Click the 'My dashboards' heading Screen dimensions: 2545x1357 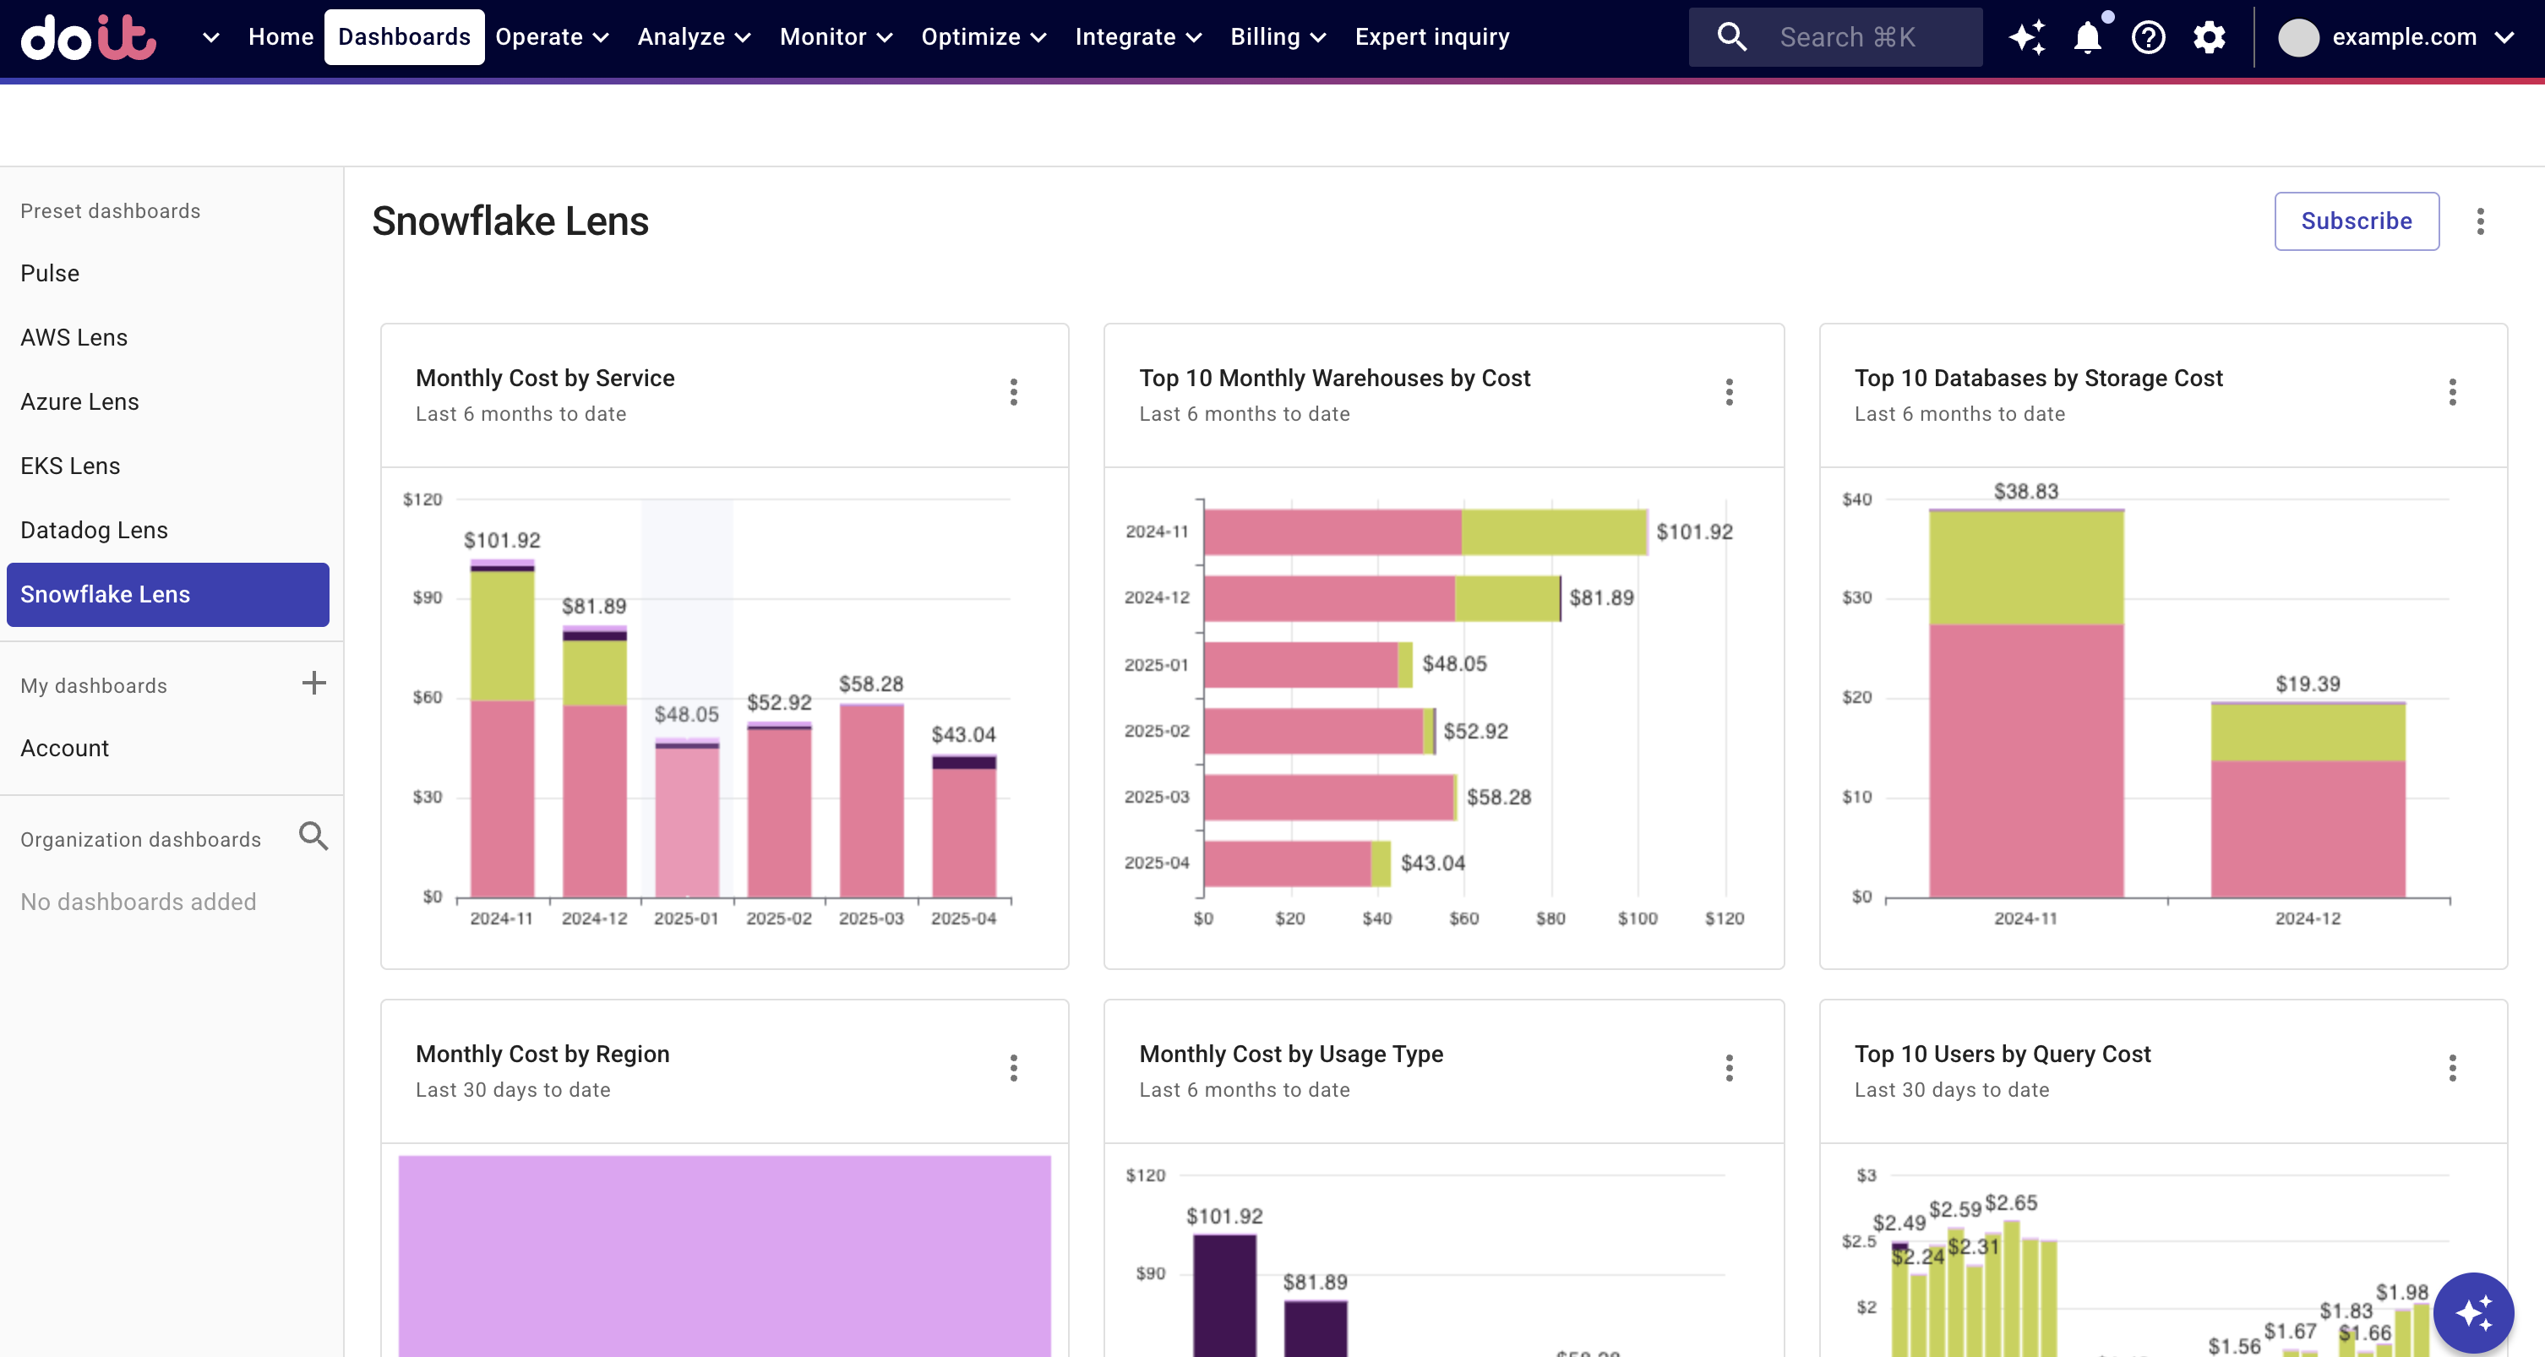click(x=94, y=685)
